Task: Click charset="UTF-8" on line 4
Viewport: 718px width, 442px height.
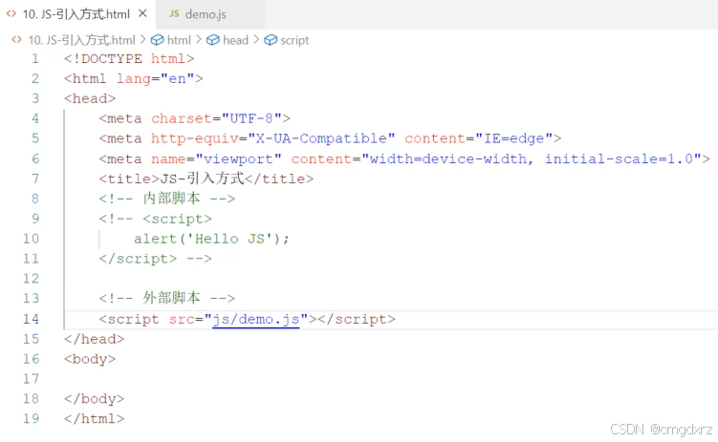Action: point(217,118)
